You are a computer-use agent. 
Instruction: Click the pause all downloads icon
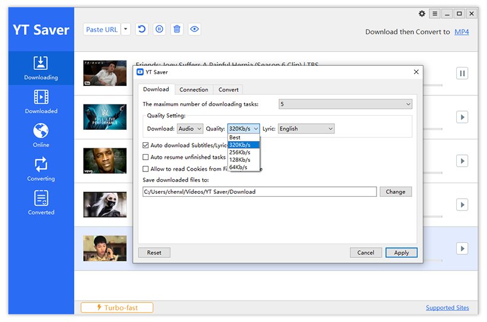(x=159, y=29)
